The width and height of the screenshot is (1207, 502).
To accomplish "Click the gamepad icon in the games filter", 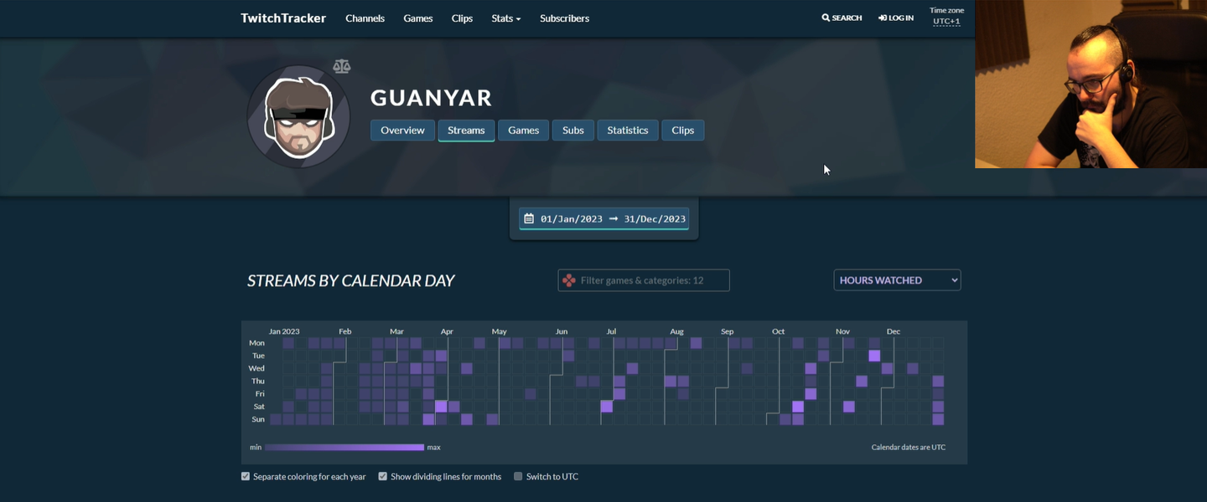I will 569,280.
